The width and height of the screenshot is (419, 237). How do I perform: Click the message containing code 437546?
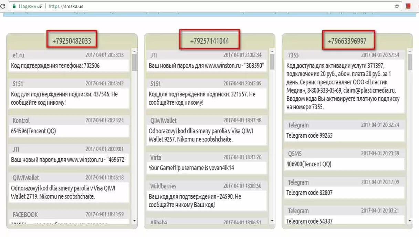point(69,98)
